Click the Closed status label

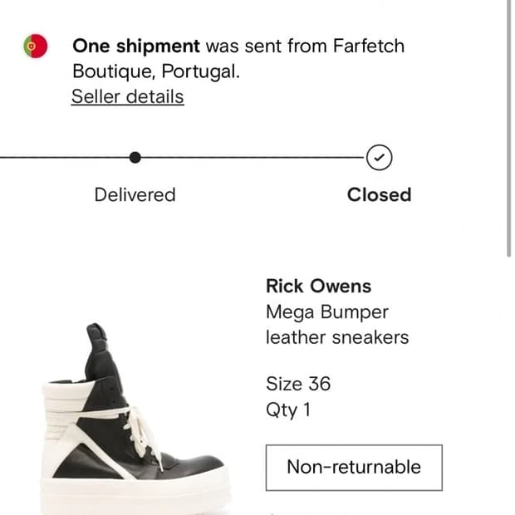tap(379, 194)
